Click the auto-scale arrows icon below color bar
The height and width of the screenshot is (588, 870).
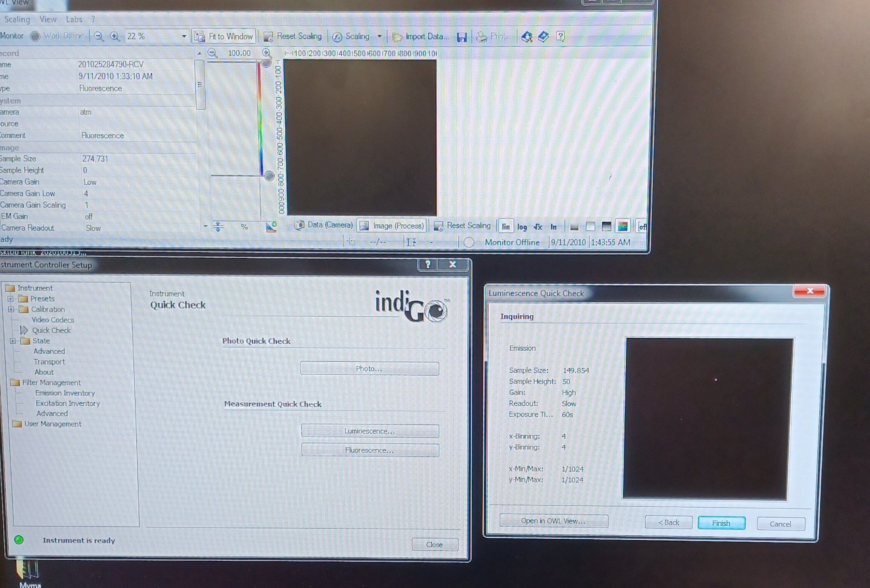pos(218,226)
